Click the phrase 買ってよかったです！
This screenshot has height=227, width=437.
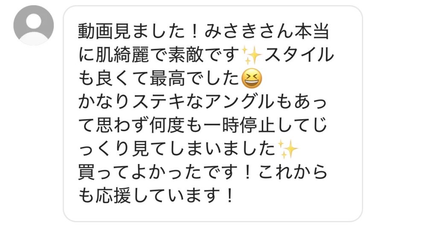tap(167, 173)
